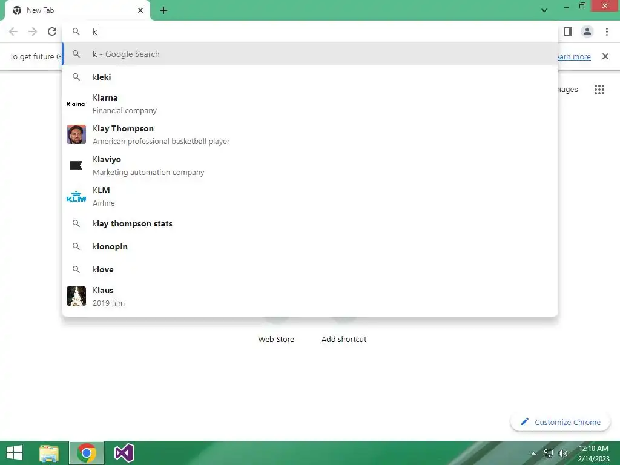Click the forward navigation arrow

33,31
